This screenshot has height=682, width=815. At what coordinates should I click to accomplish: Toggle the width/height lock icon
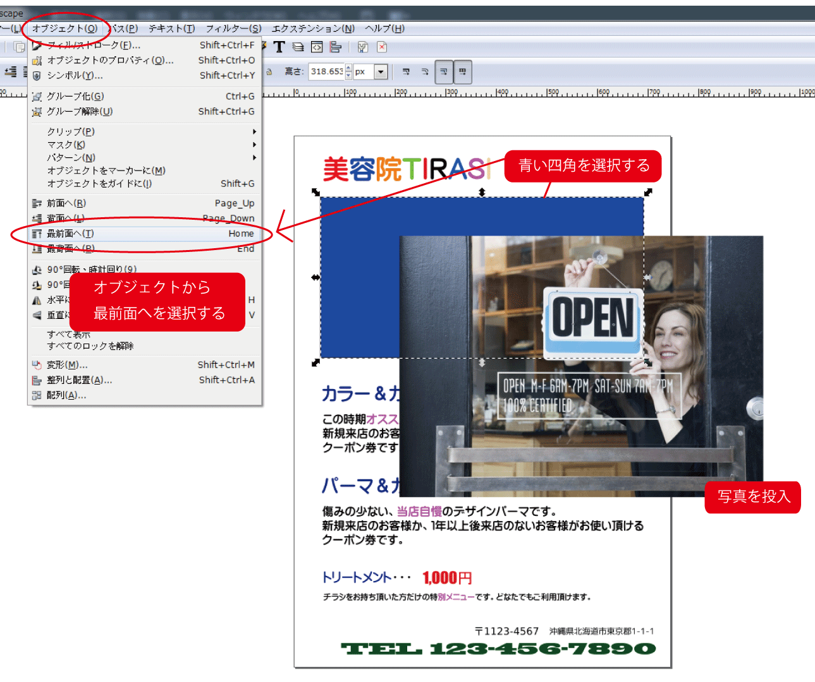[269, 72]
